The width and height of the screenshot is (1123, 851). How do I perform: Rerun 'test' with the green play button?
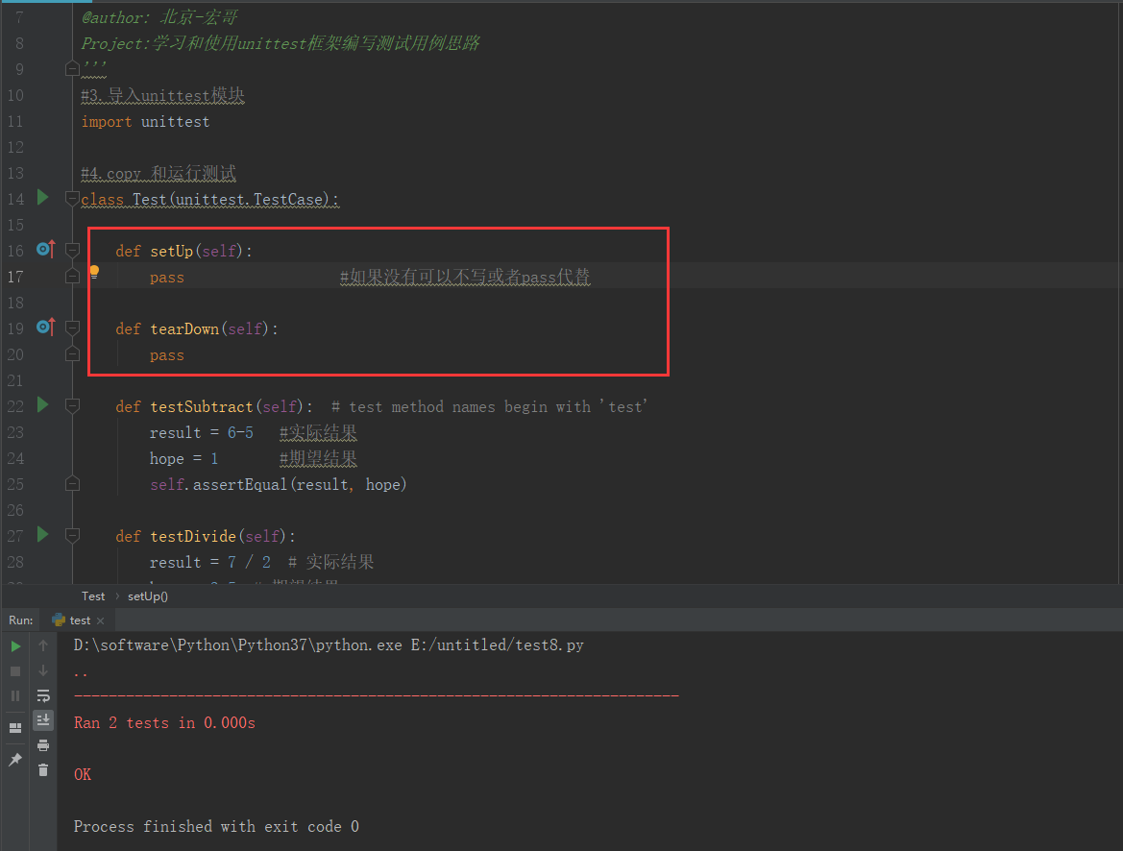[15, 646]
